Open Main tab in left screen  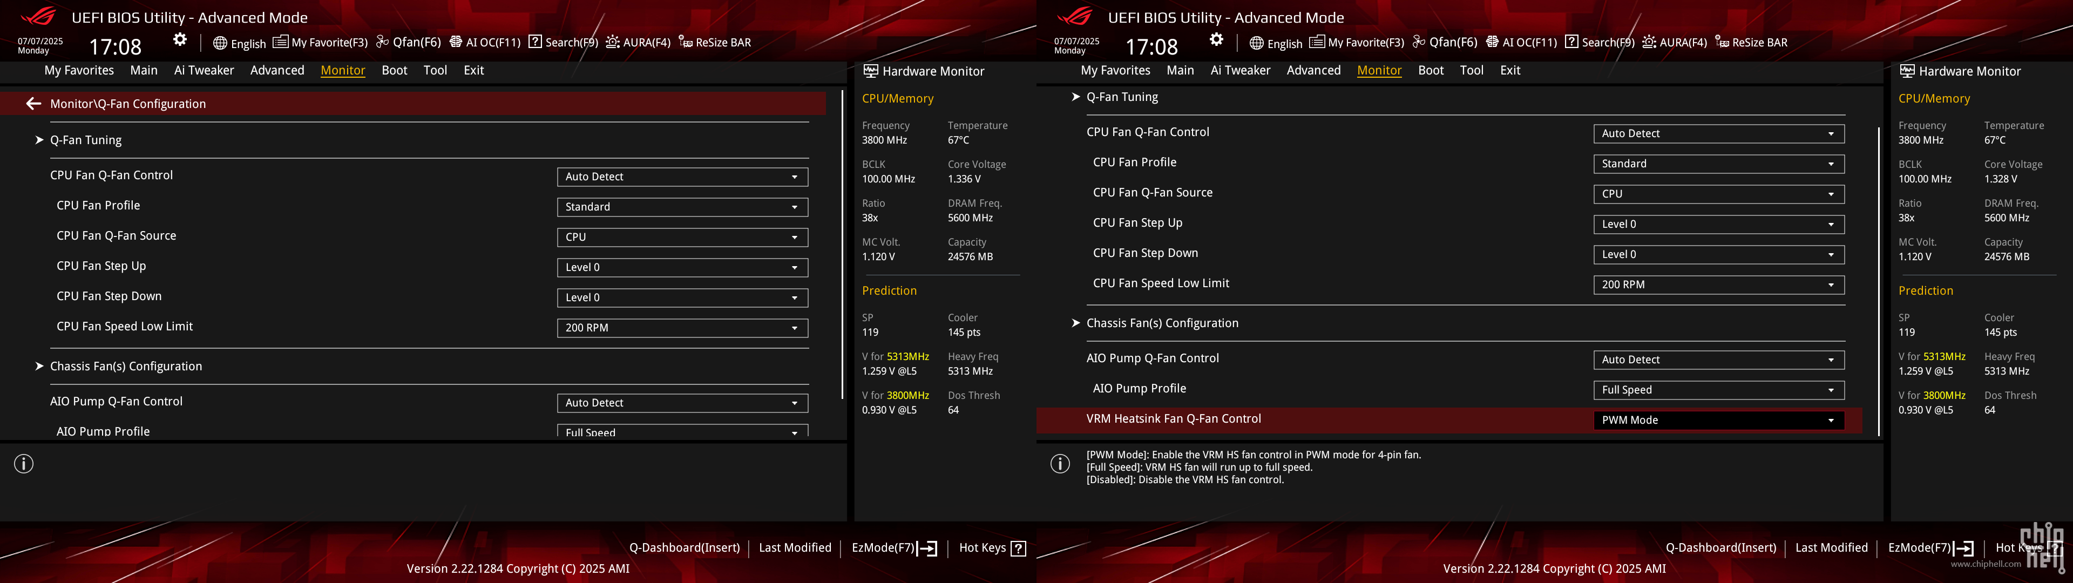click(x=144, y=71)
